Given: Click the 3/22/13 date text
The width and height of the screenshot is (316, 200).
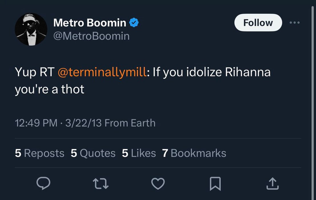Looking at the screenshot, I should click(83, 123).
